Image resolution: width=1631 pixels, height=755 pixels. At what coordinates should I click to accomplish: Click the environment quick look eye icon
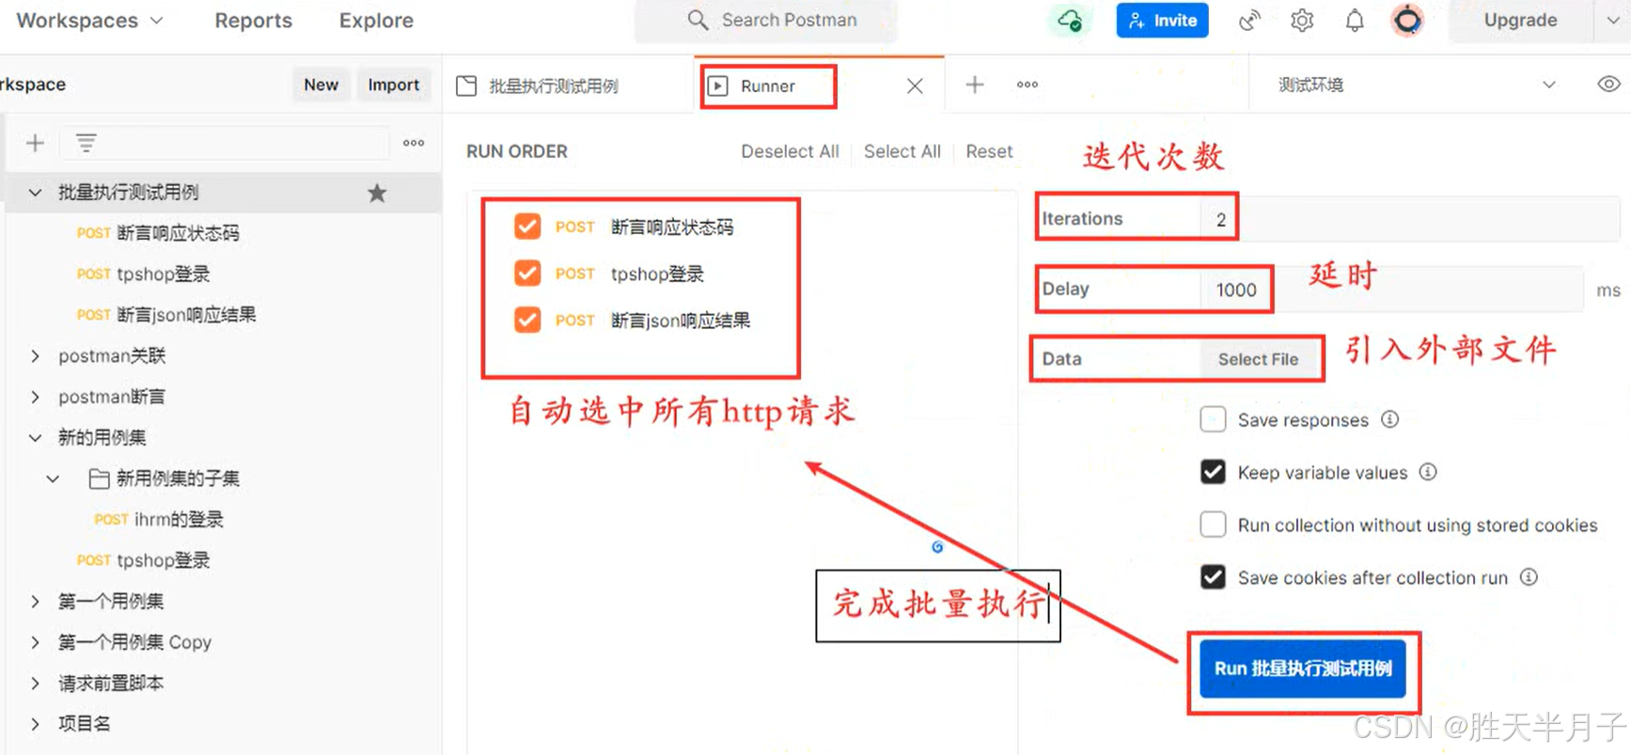[1608, 85]
